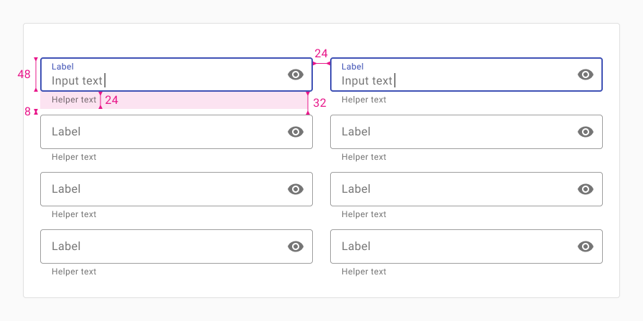Click eye icon in third-row right field
This screenshot has height=321, width=643.
pyautogui.click(x=585, y=189)
